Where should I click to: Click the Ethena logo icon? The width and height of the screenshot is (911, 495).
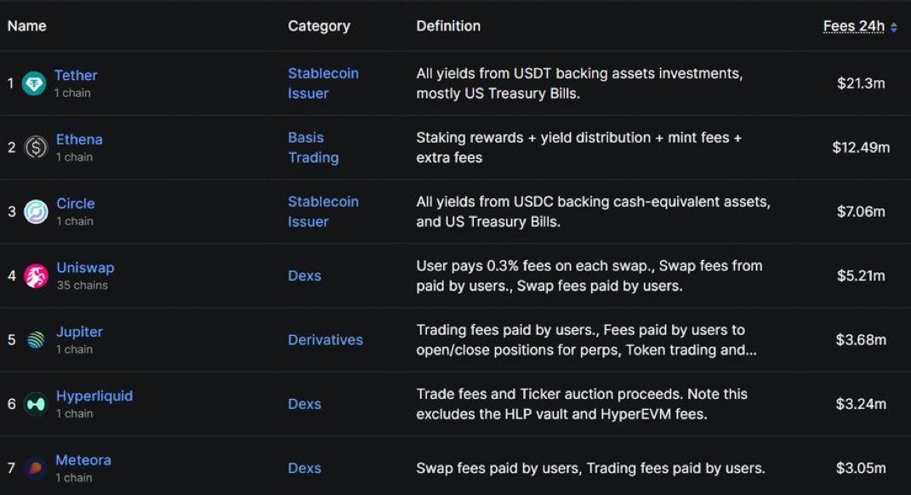[36, 148]
